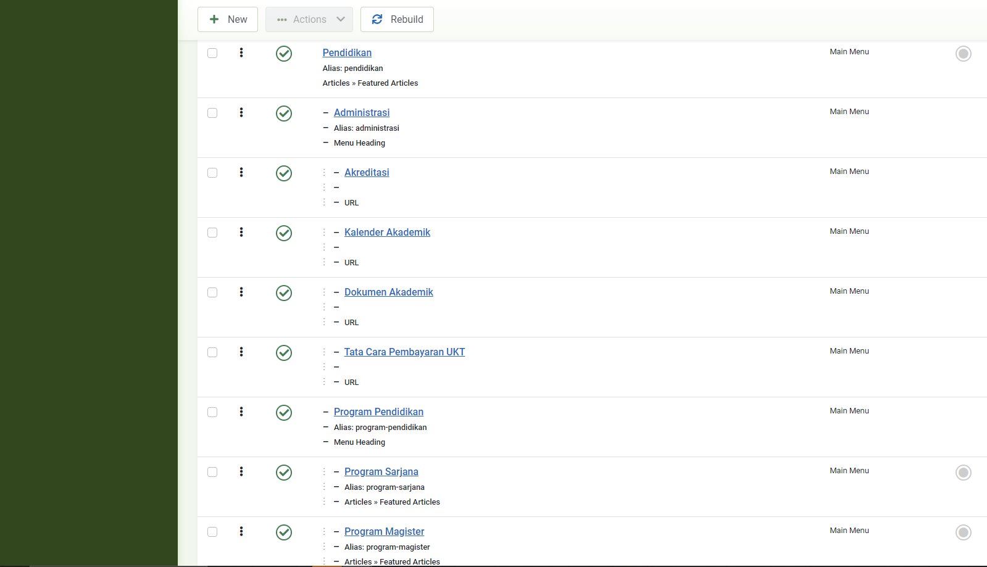
Task: Select the Administrasi row checkbox
Action: coord(212,113)
